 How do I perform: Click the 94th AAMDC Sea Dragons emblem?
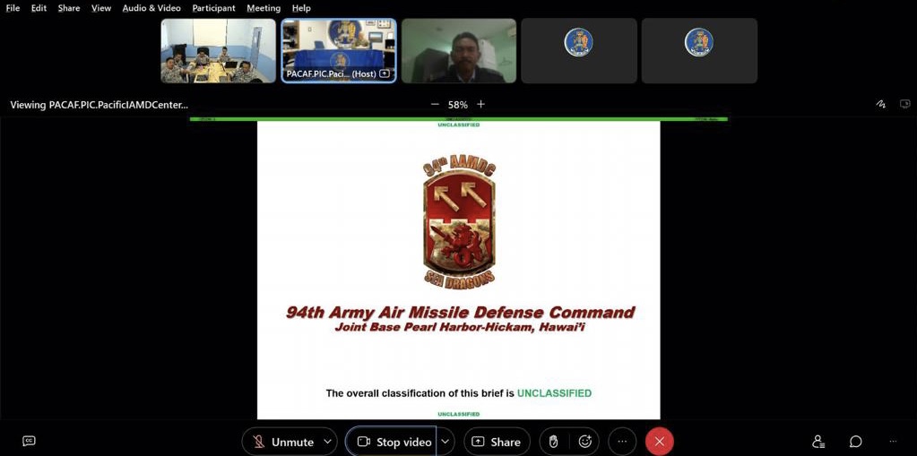459,222
